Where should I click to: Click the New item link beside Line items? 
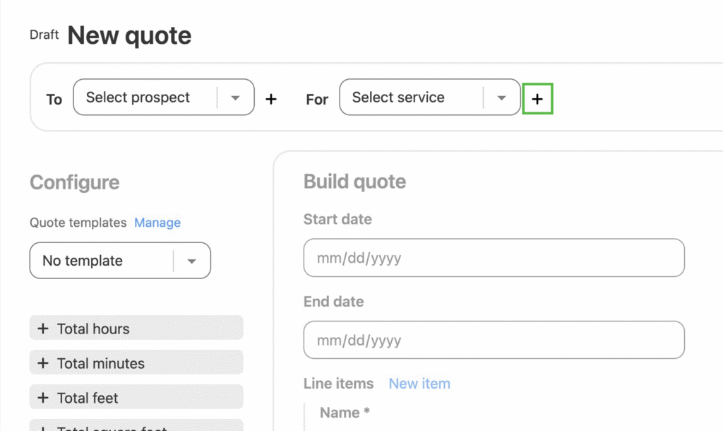click(419, 384)
